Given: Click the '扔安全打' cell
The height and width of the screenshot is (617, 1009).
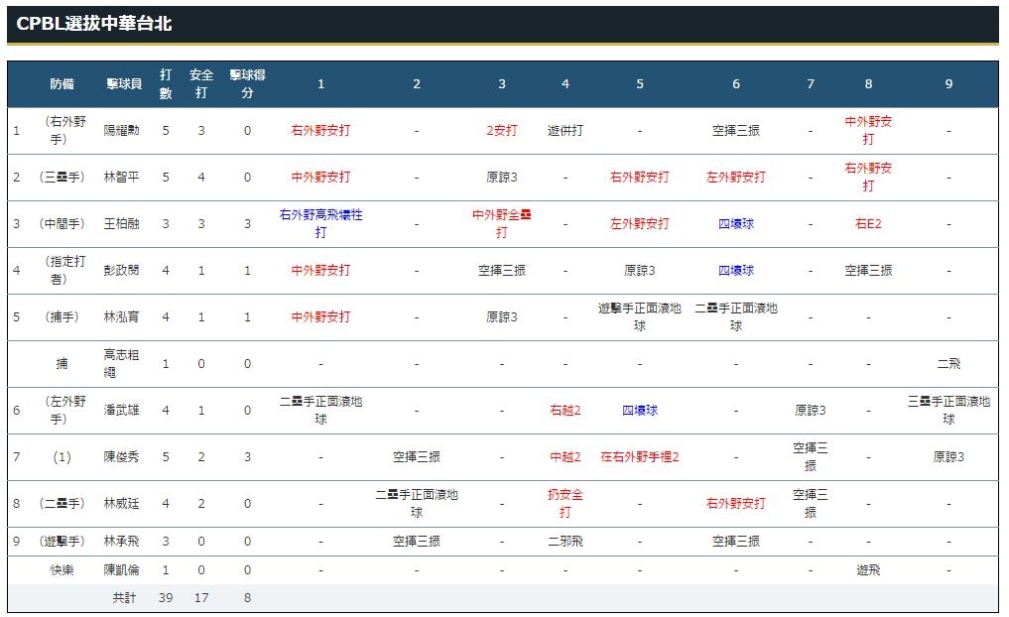Looking at the screenshot, I should [565, 503].
